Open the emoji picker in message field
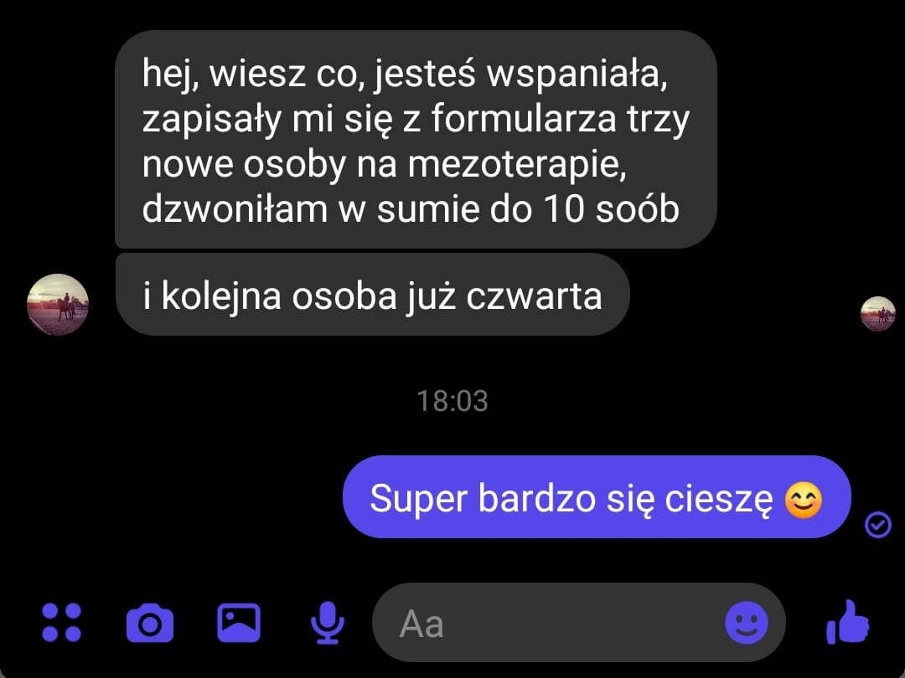Screen dimensions: 905x678 tap(747, 623)
